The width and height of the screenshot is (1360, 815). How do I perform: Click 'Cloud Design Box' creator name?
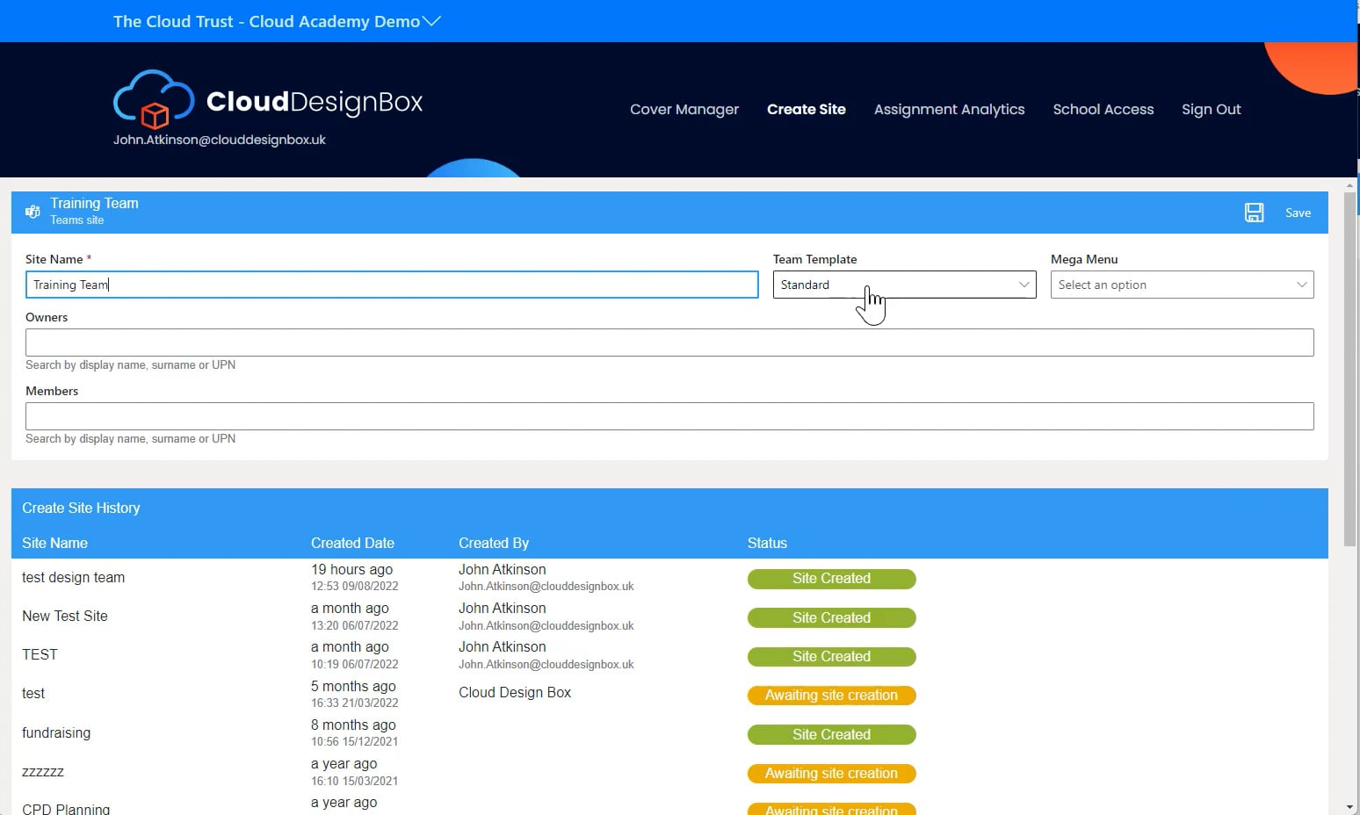click(x=515, y=692)
